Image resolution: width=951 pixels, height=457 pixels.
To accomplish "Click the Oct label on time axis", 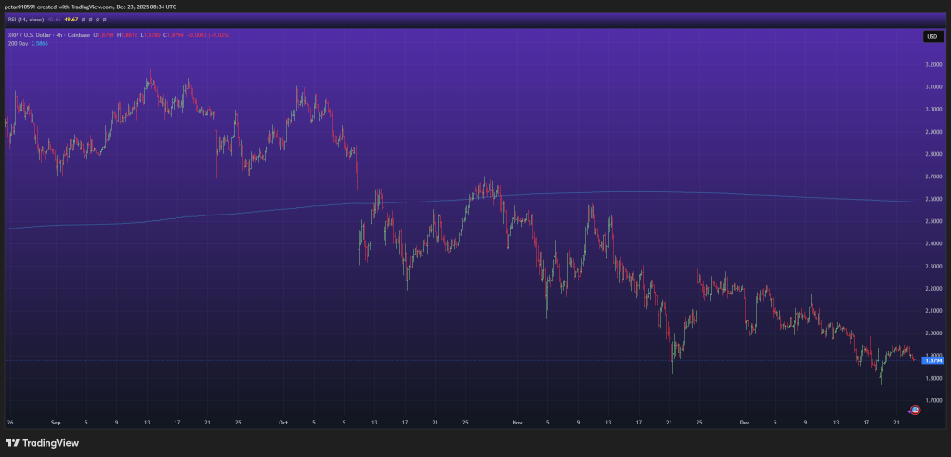I will point(282,421).
